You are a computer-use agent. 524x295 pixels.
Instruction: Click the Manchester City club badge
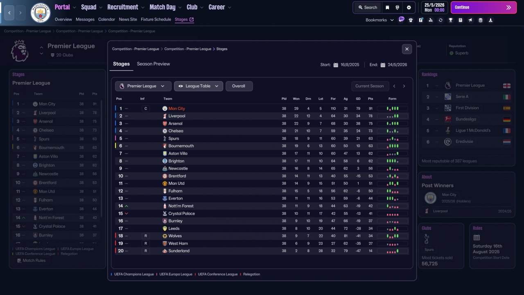tap(41, 13)
